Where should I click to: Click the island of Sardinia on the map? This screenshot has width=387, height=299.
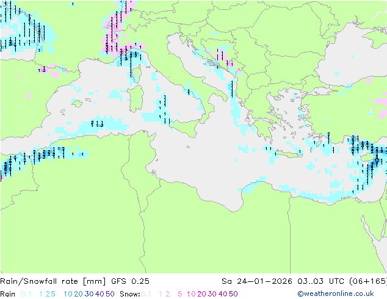pos(136,99)
